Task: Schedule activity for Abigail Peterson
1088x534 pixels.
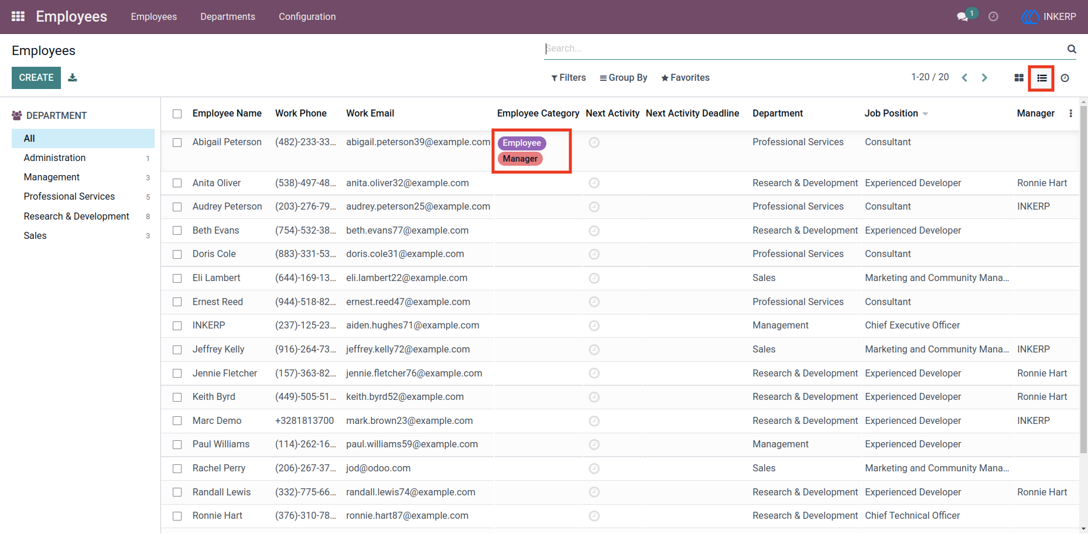Action: pyautogui.click(x=594, y=142)
